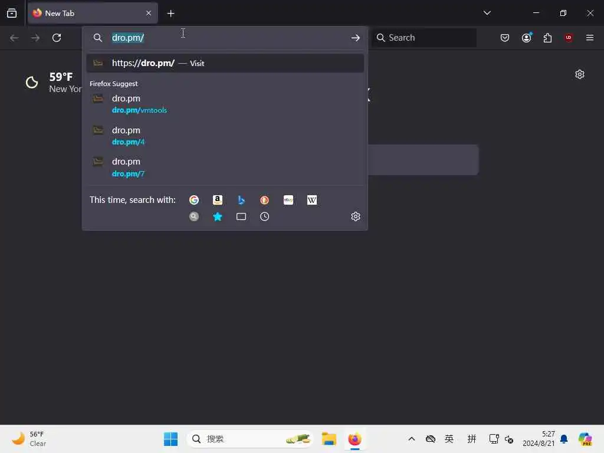This screenshot has height=453, width=604.
Task: Search this time with eBay
Action: [288, 200]
